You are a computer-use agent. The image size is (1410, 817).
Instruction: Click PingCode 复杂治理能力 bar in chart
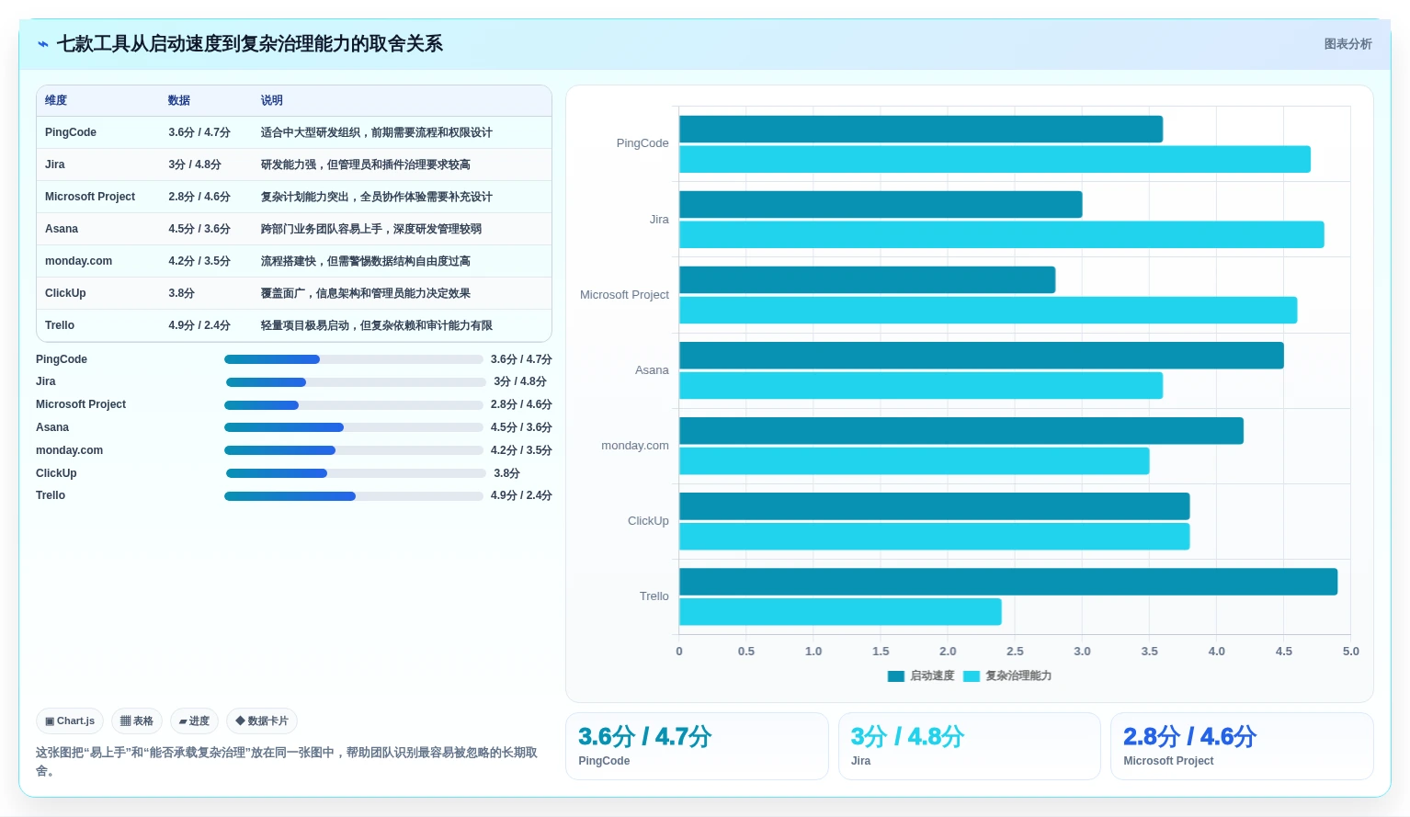(x=995, y=159)
